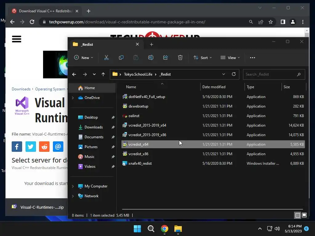Click File Explorer icon in taskbar
The image size is (315, 236).
pos(178,229)
